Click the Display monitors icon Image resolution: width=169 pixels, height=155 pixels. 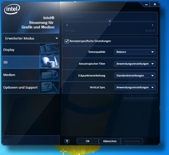[49, 50]
